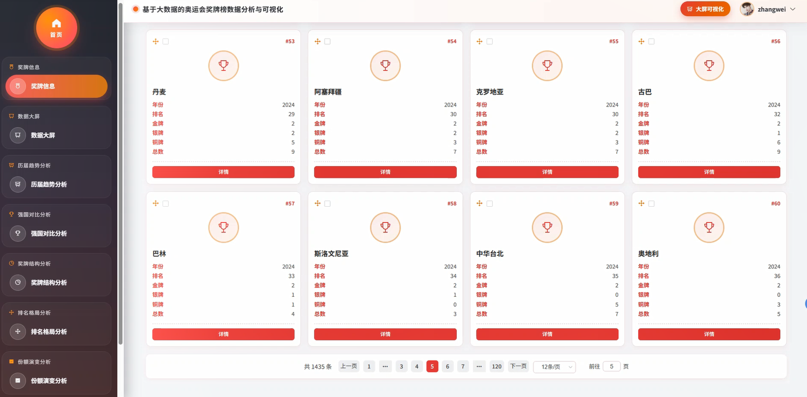Click the move handle icon on card #53
The height and width of the screenshot is (397, 807).
[156, 41]
